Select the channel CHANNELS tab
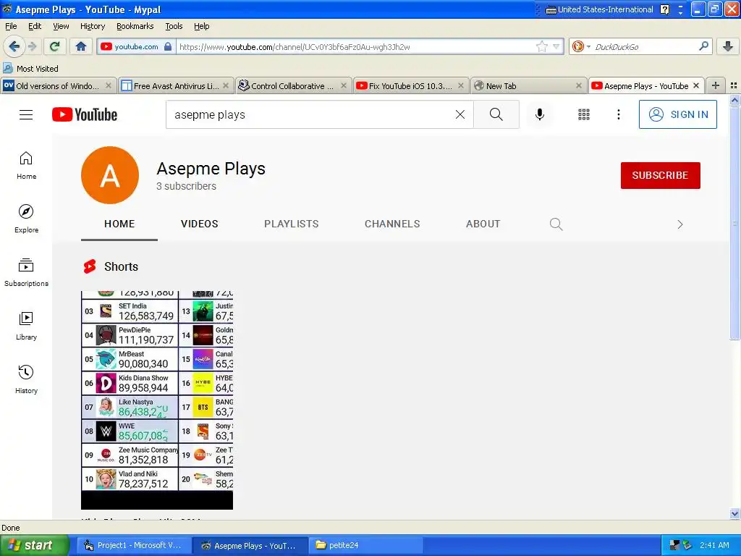The height and width of the screenshot is (556, 741). pos(392,224)
